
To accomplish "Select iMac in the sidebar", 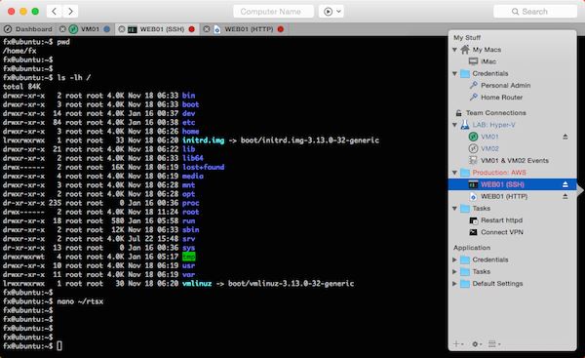I will [488, 61].
